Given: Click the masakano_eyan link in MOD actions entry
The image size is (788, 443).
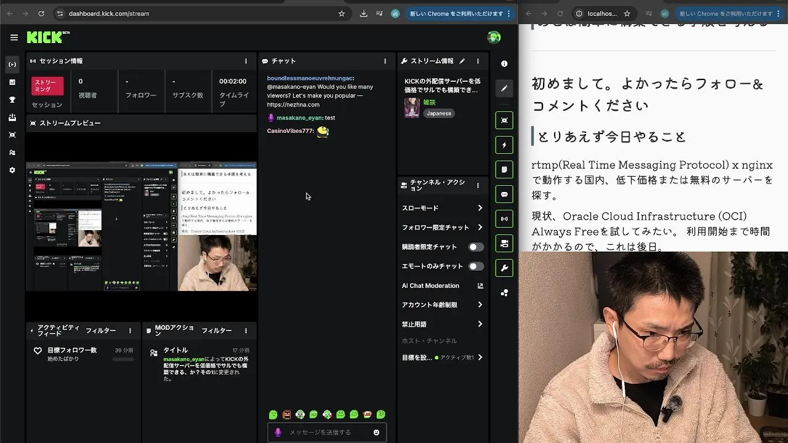Looking at the screenshot, I should pos(184,359).
